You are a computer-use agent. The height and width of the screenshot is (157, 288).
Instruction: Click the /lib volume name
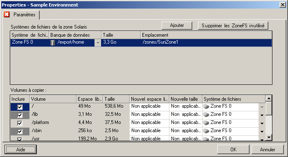35,114
